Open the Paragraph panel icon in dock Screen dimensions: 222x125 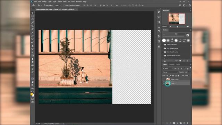(x=159, y=31)
